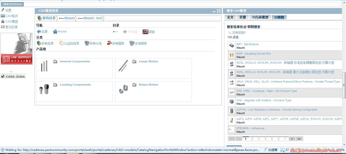The height and width of the screenshot is (154, 346).
Task: Click Linear Motion shaft thumbnail
Action: (123, 66)
